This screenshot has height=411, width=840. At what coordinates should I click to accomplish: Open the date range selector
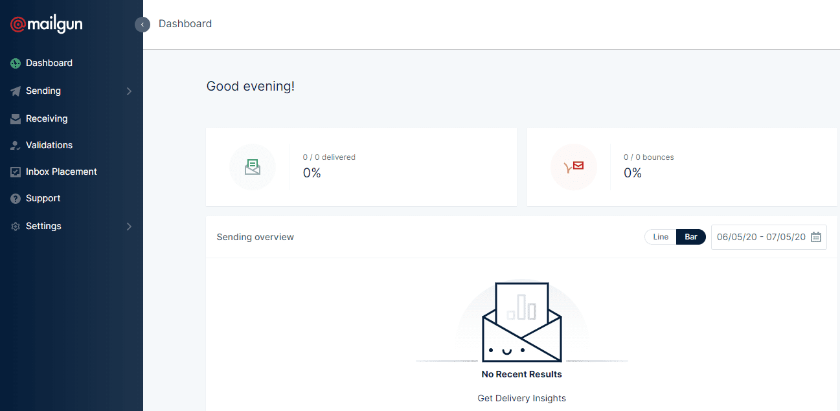point(761,237)
